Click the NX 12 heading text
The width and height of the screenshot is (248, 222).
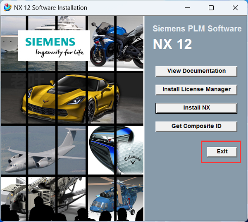coord(172,44)
